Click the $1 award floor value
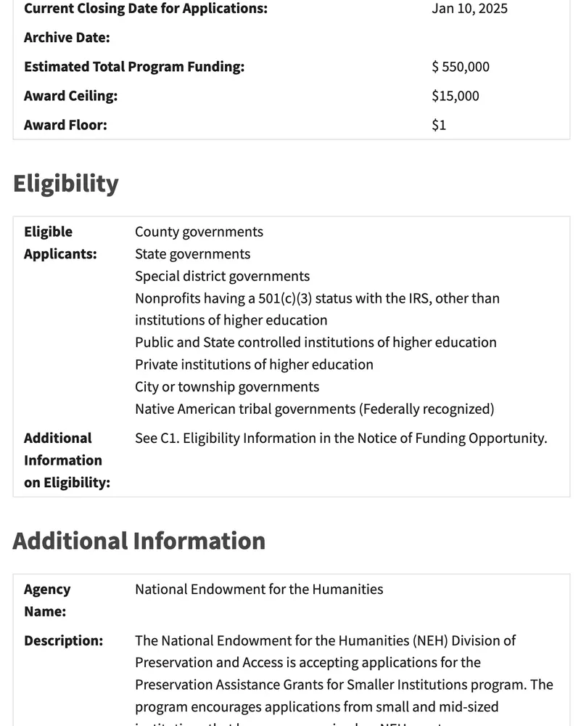Image resolution: width=581 pixels, height=726 pixels. (439, 125)
